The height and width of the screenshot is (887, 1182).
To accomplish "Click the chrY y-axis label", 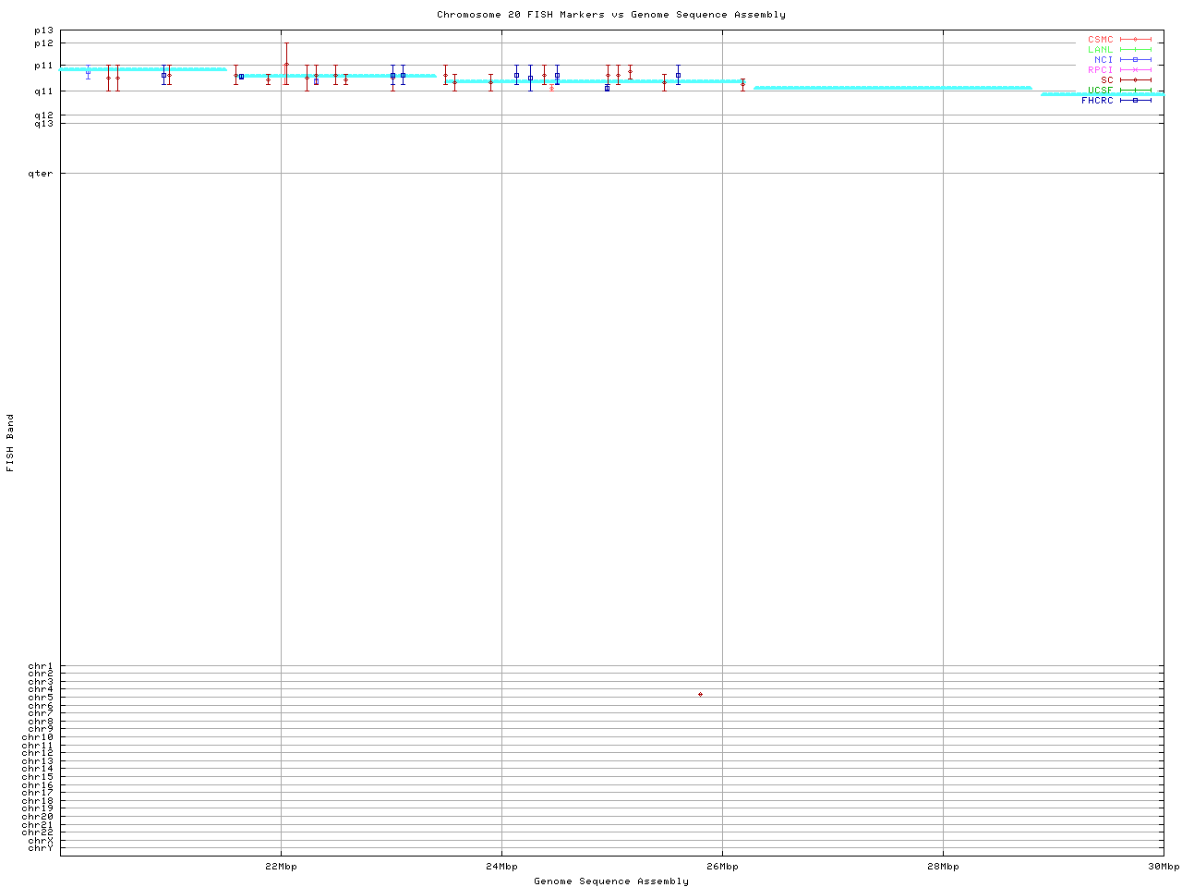I will [41, 848].
